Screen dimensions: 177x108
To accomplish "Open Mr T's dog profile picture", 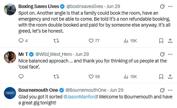I will tap(10, 57).
